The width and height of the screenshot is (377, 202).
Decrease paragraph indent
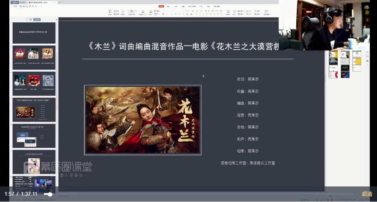click(206, 11)
